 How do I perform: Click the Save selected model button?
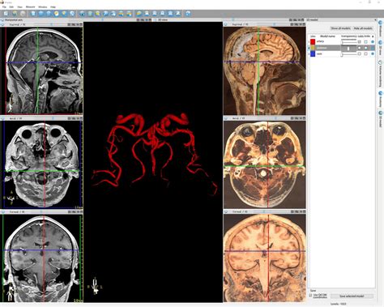pyautogui.click(x=352, y=296)
